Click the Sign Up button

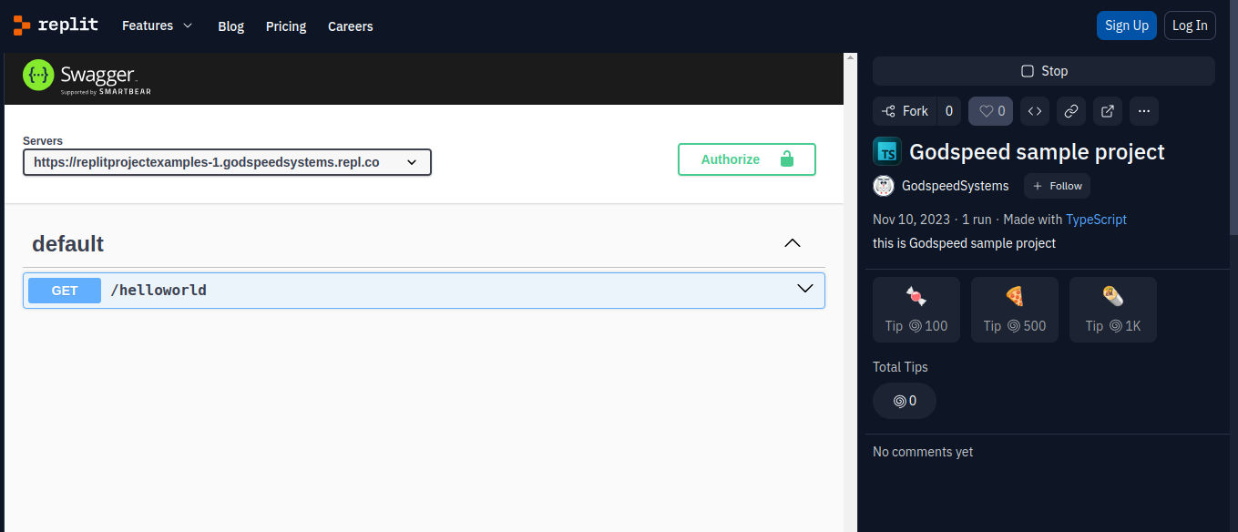1127,26
